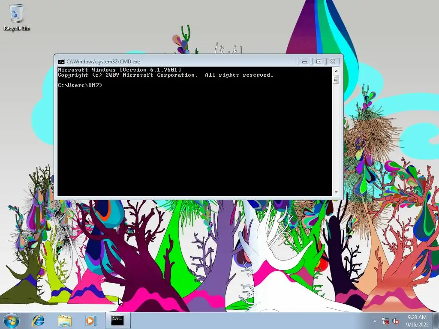Close the CMD.exe window

tap(333, 62)
